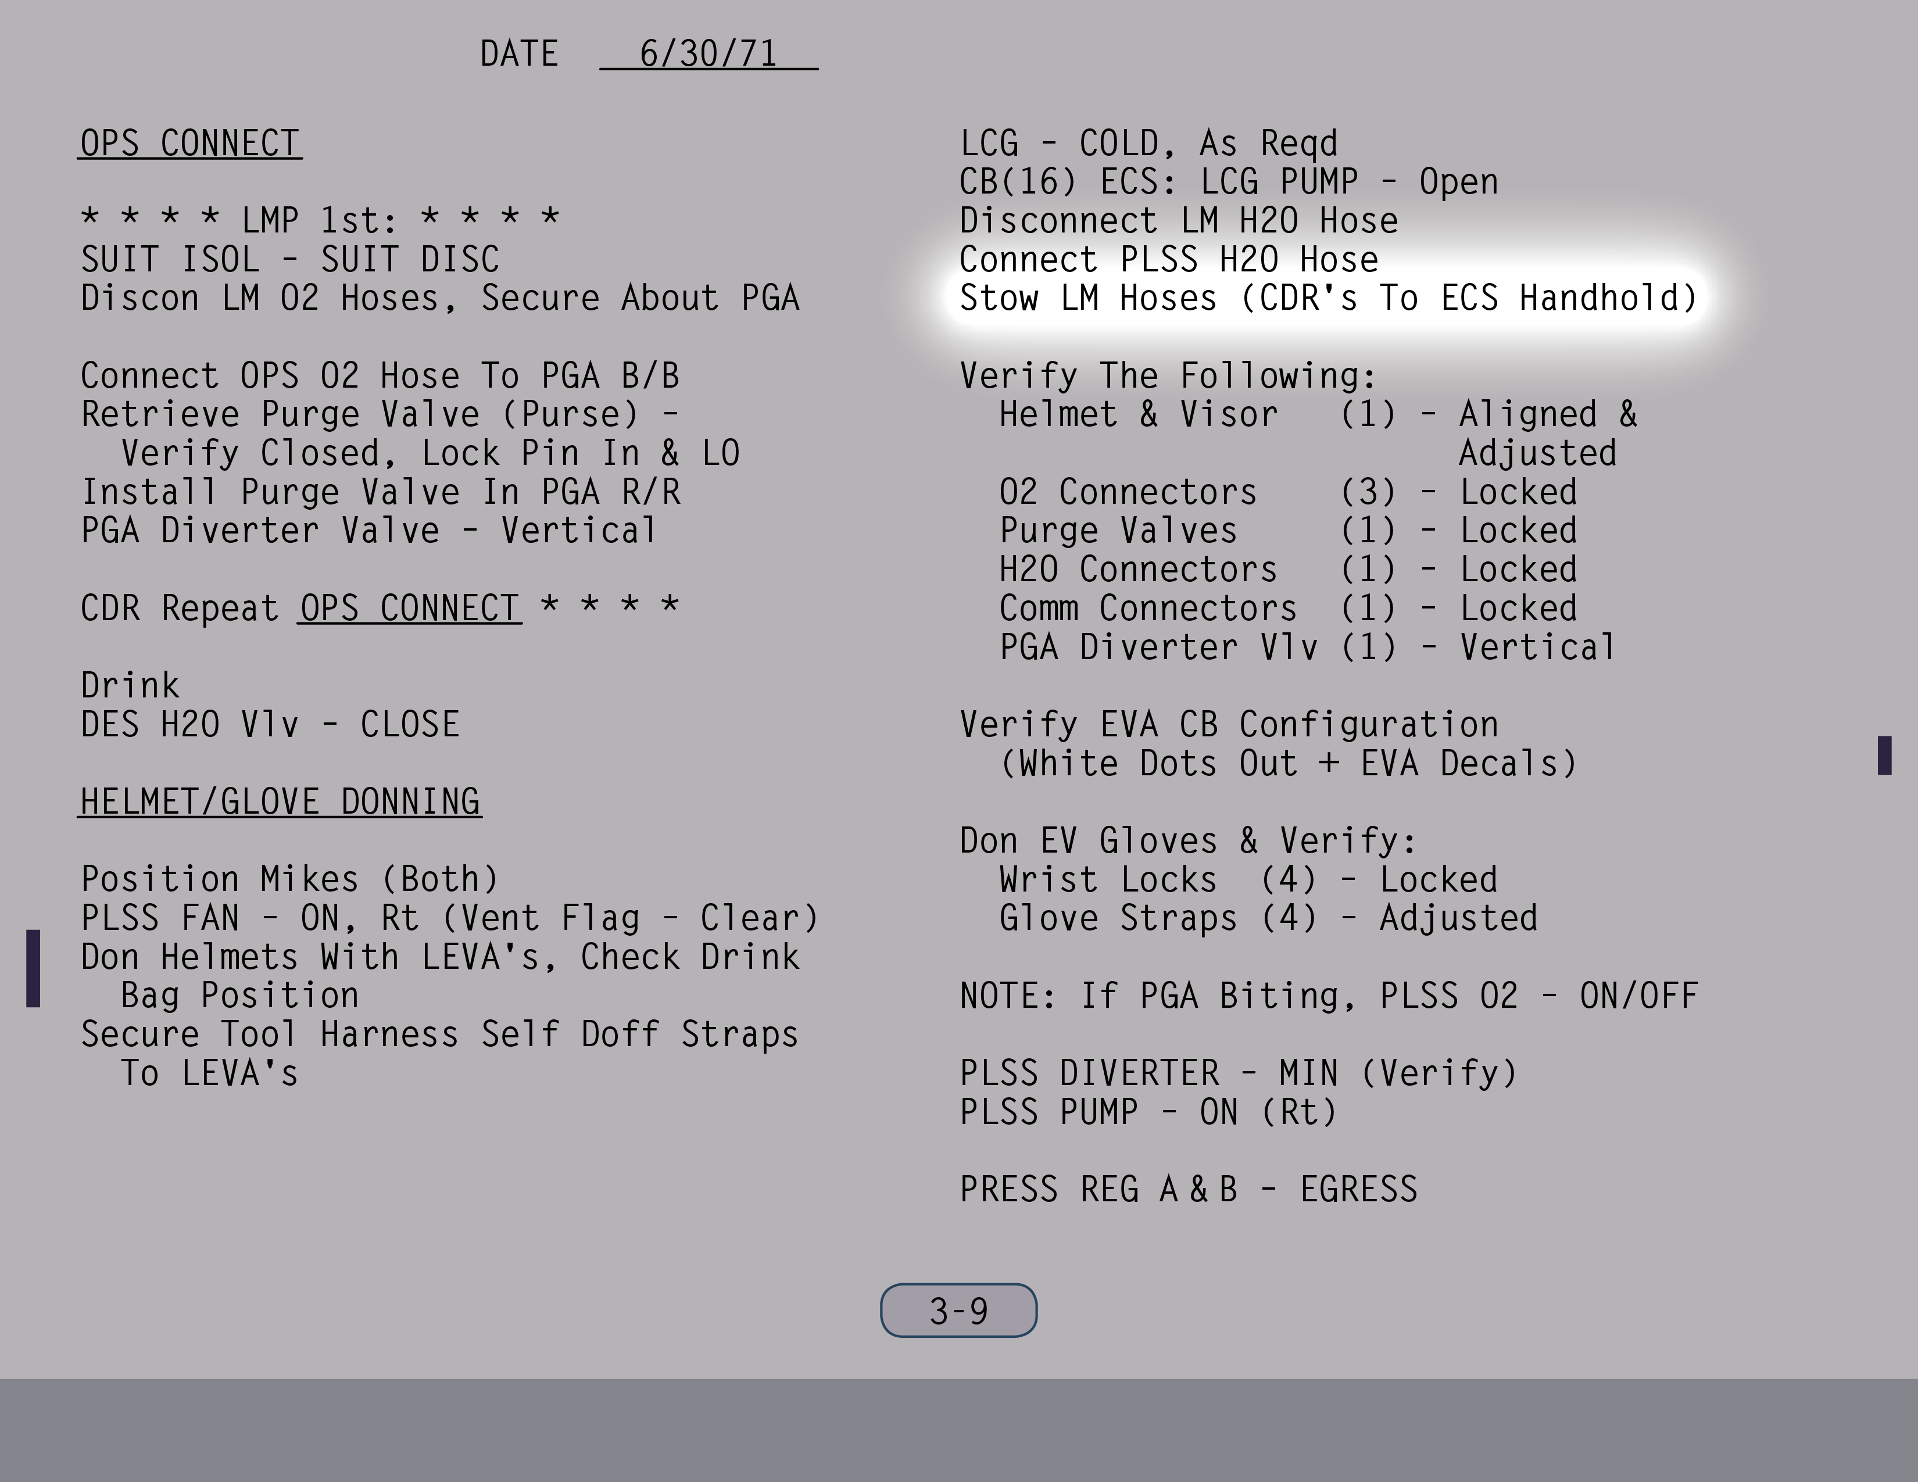Screen dimensions: 1918x1482
Task: Click the SUIT ISOL - SUIT DISC line
Action: point(290,260)
